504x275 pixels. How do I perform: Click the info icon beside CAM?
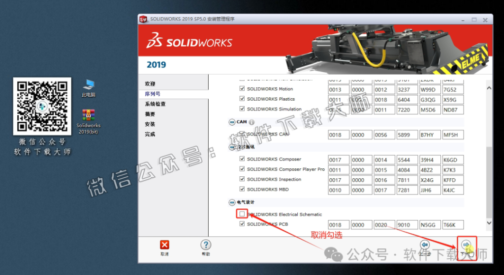pos(252,122)
